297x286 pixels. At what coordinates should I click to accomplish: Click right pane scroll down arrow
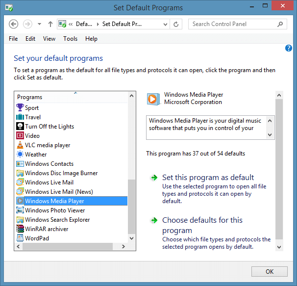pyautogui.click(x=279, y=247)
